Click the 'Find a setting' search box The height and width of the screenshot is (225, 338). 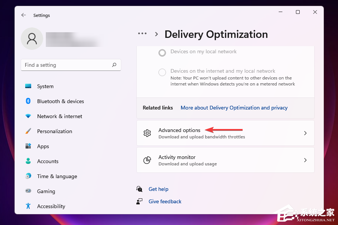pos(67,65)
